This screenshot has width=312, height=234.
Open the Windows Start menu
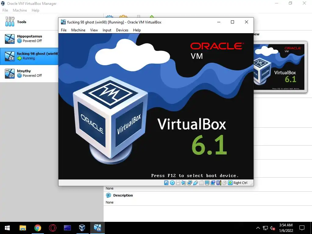[x=7, y=228]
